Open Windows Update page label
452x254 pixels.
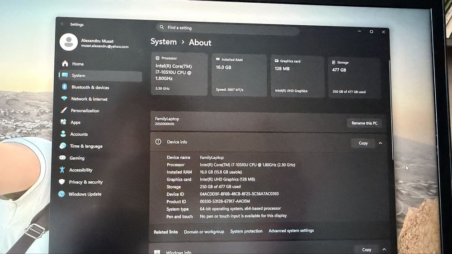click(x=85, y=194)
